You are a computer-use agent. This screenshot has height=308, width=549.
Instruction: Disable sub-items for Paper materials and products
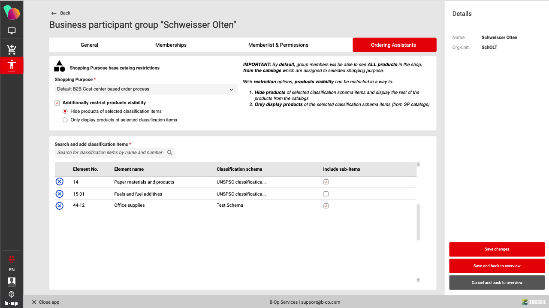click(x=326, y=182)
